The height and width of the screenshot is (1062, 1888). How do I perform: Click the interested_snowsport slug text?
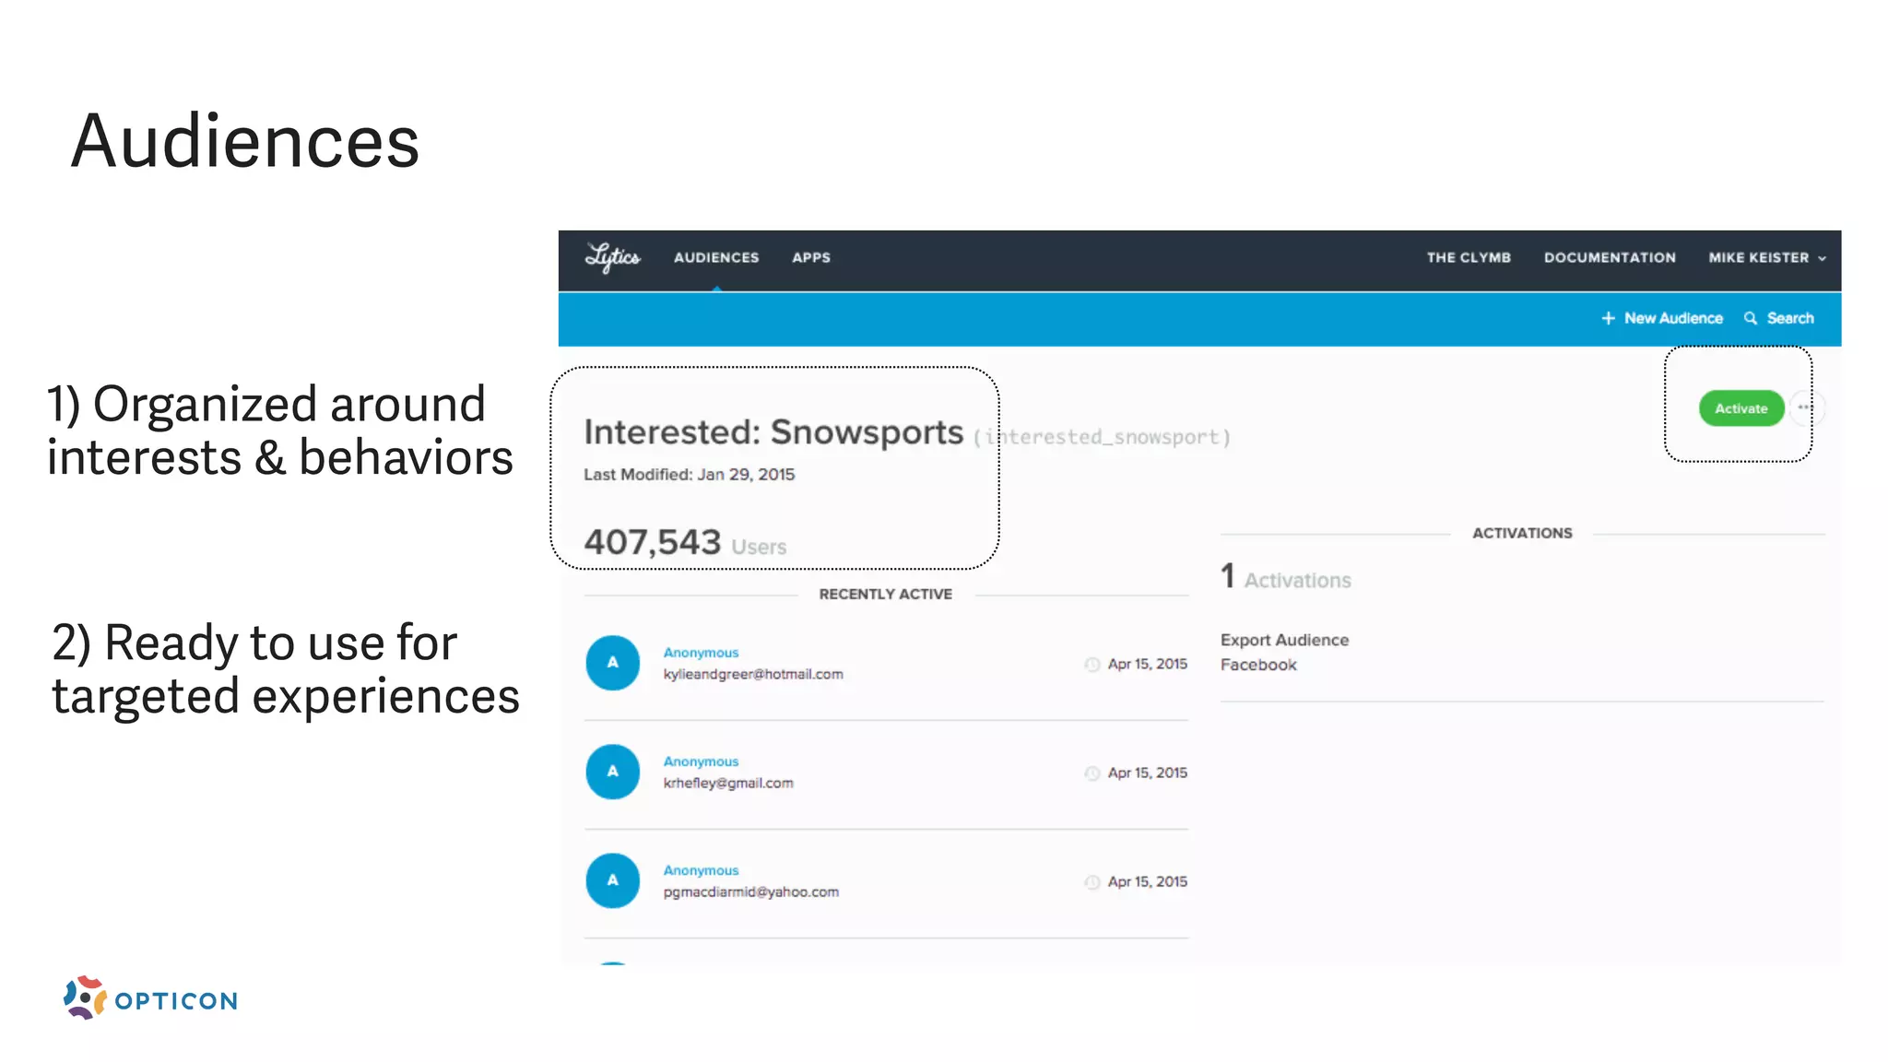[x=1102, y=437]
